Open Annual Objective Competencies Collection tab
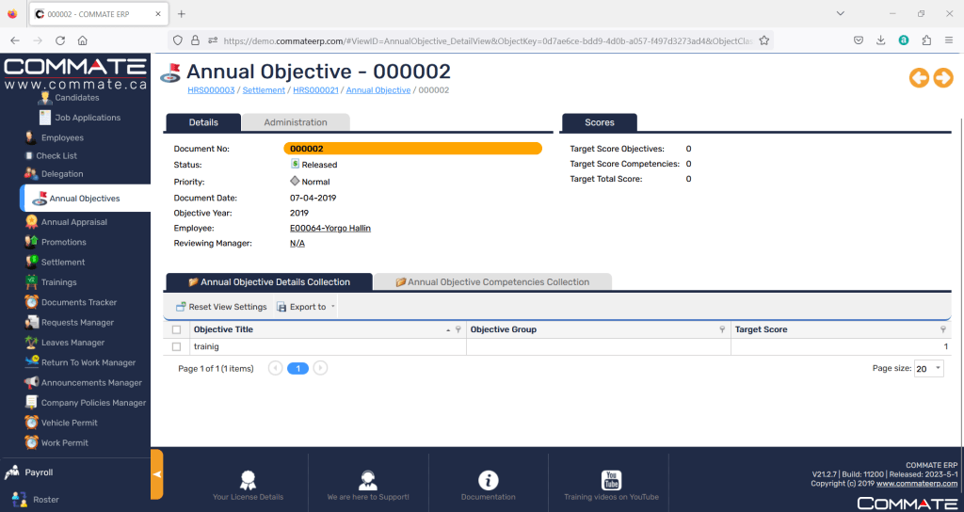This screenshot has height=512, width=964. [492, 281]
